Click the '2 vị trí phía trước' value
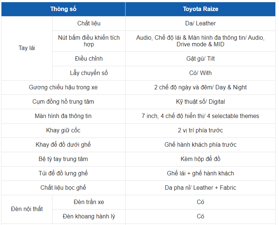The height and width of the screenshot is (225, 279). 200,131
